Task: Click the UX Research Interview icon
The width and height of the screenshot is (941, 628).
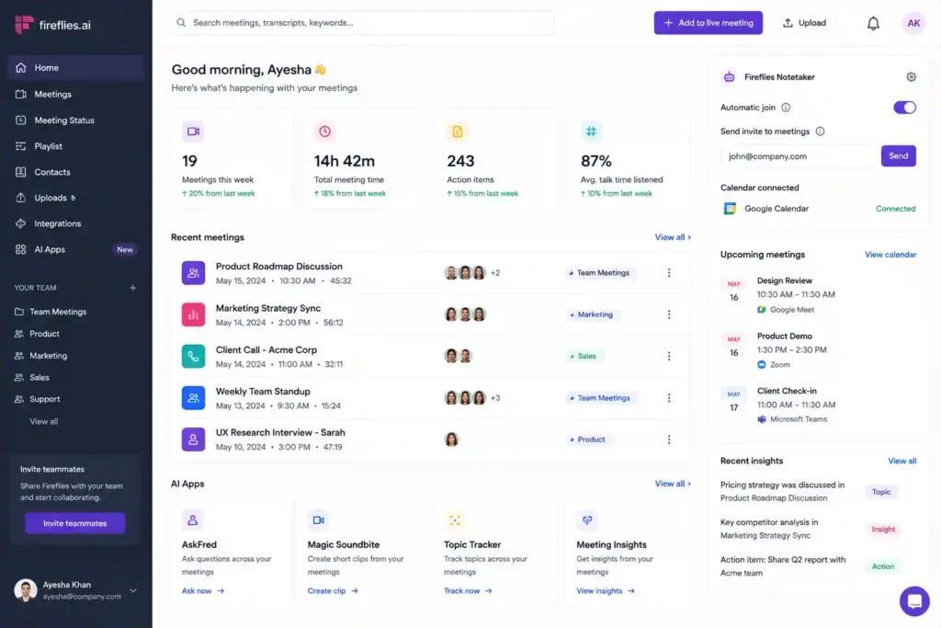Action: (193, 440)
